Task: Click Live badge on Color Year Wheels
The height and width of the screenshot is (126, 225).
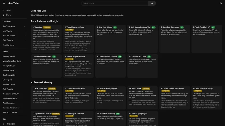Action: tap(115, 27)
